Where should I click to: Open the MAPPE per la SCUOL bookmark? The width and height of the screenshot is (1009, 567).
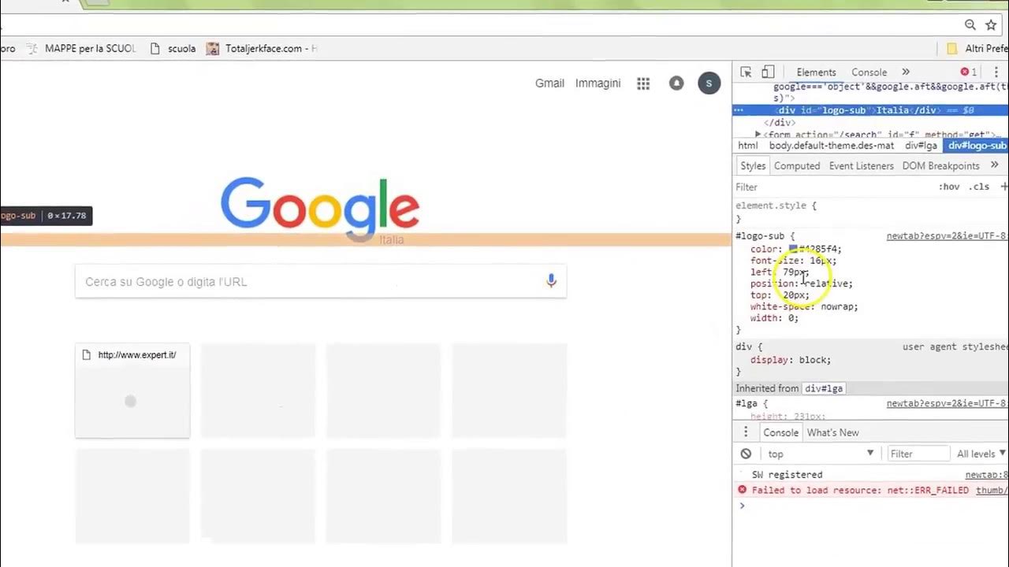tap(81, 48)
